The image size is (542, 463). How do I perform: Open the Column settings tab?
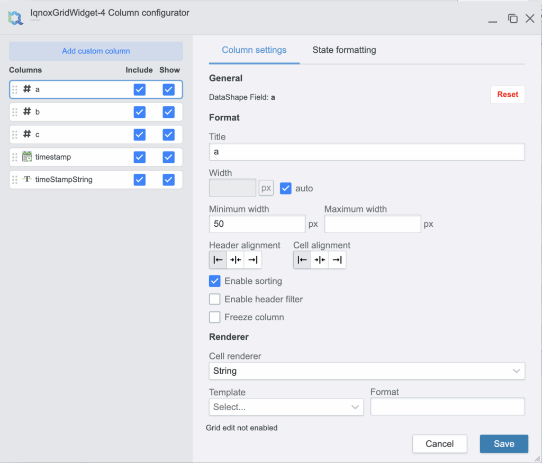(x=254, y=50)
